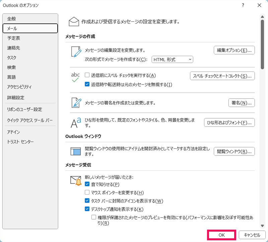Open the タスク options category
268x242 pixels.
point(30,57)
